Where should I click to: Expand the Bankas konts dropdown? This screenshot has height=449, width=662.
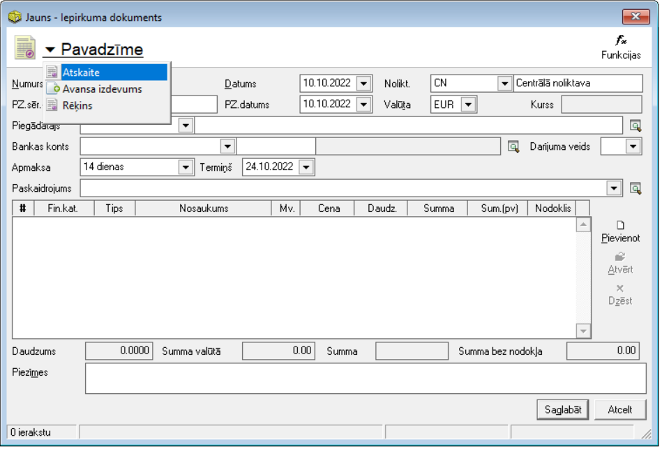coord(227,146)
